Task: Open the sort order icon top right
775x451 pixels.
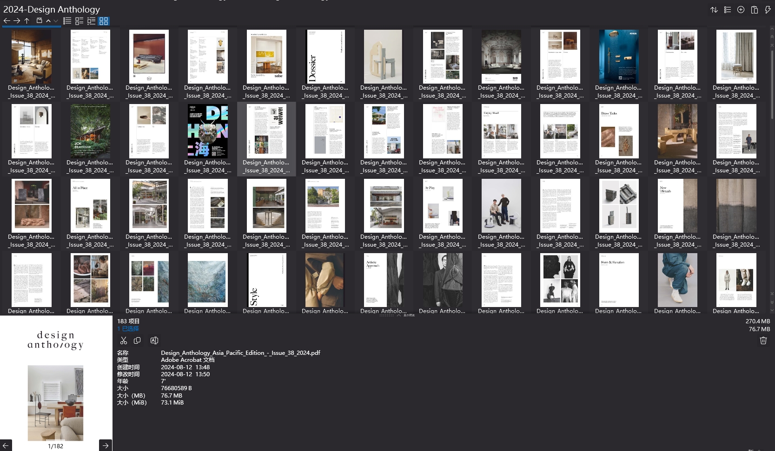Action: (714, 9)
